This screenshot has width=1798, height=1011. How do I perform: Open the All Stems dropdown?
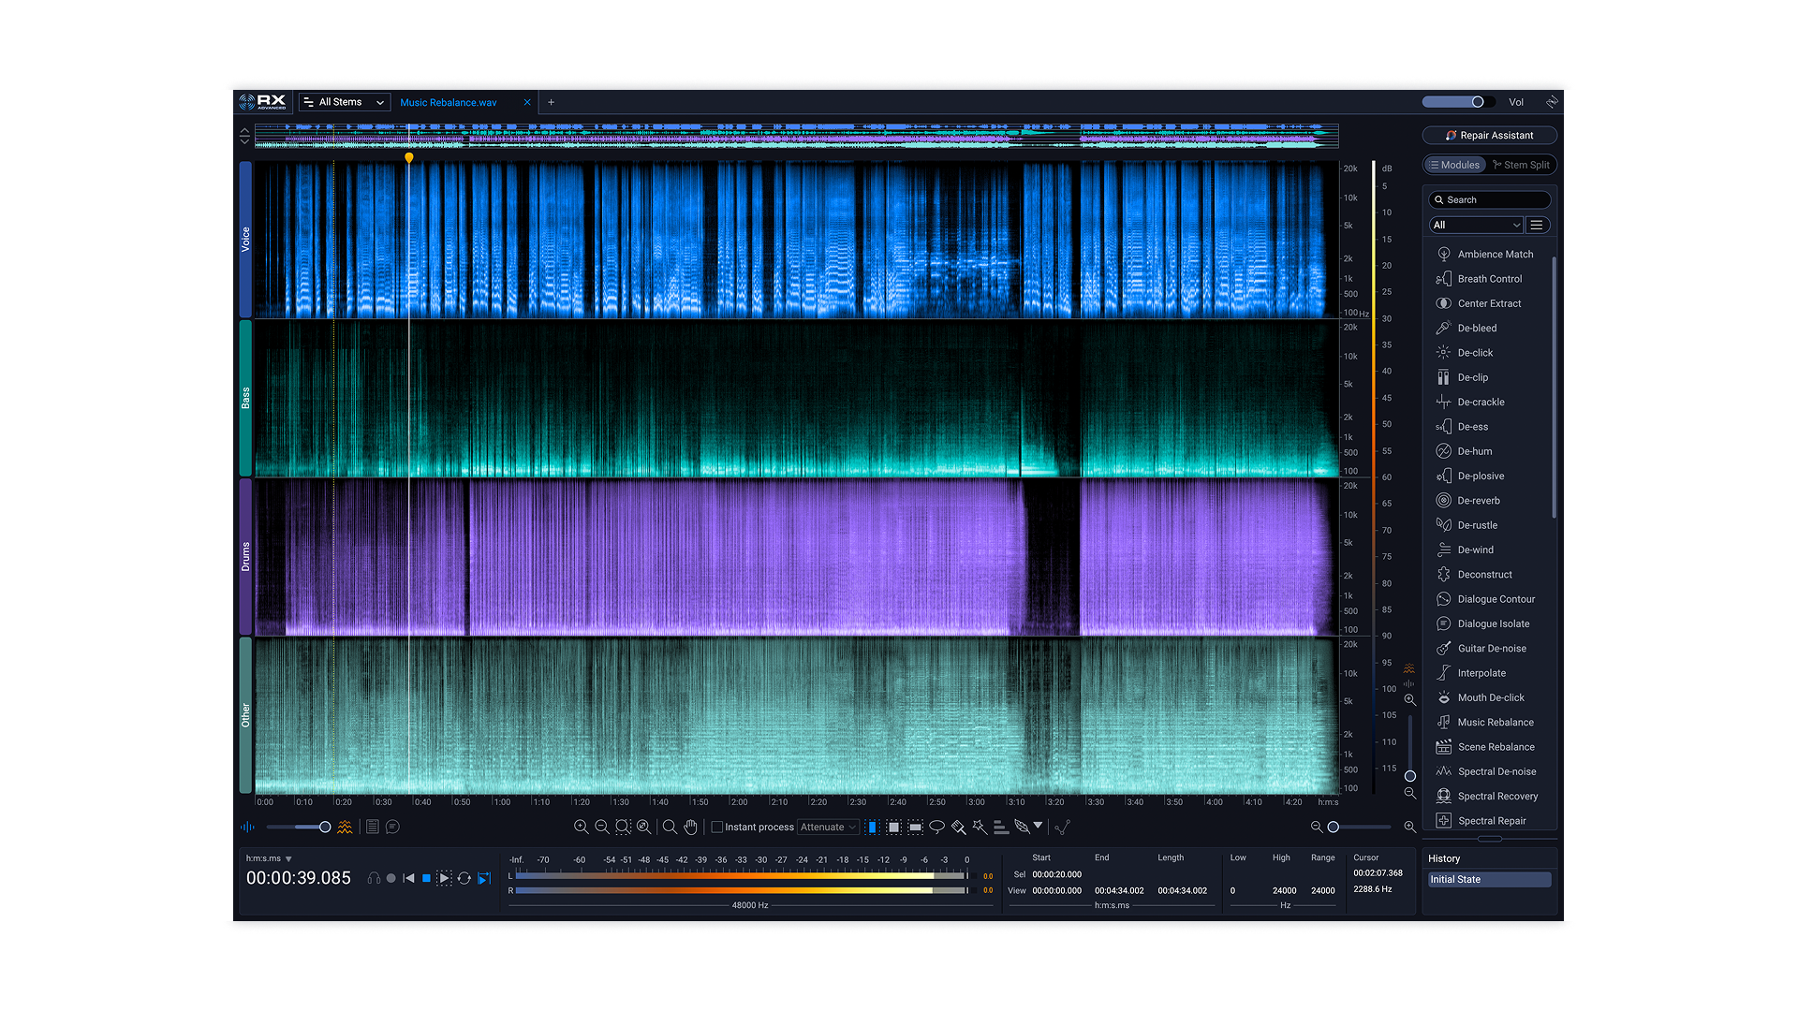(x=345, y=102)
